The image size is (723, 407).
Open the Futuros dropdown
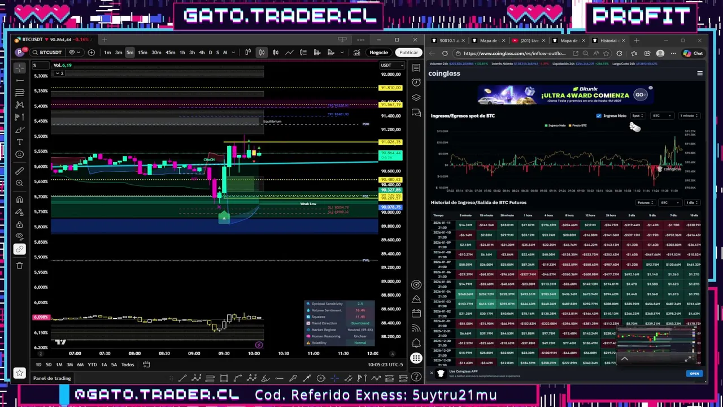click(645, 202)
